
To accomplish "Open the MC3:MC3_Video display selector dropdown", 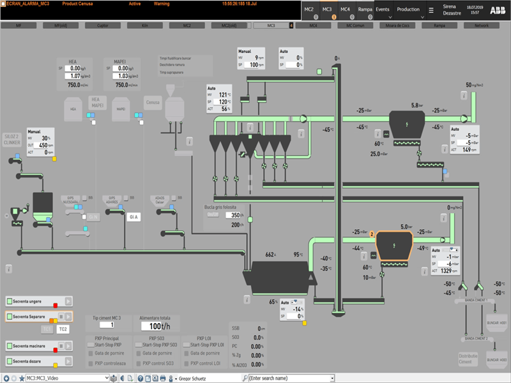I will [x=107, y=378].
